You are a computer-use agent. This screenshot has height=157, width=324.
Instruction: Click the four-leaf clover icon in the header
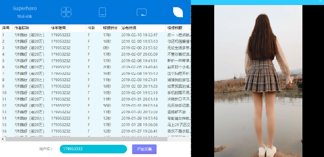(x=66, y=12)
